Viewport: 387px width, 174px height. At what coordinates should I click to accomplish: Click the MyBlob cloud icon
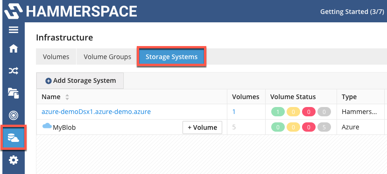click(47, 126)
